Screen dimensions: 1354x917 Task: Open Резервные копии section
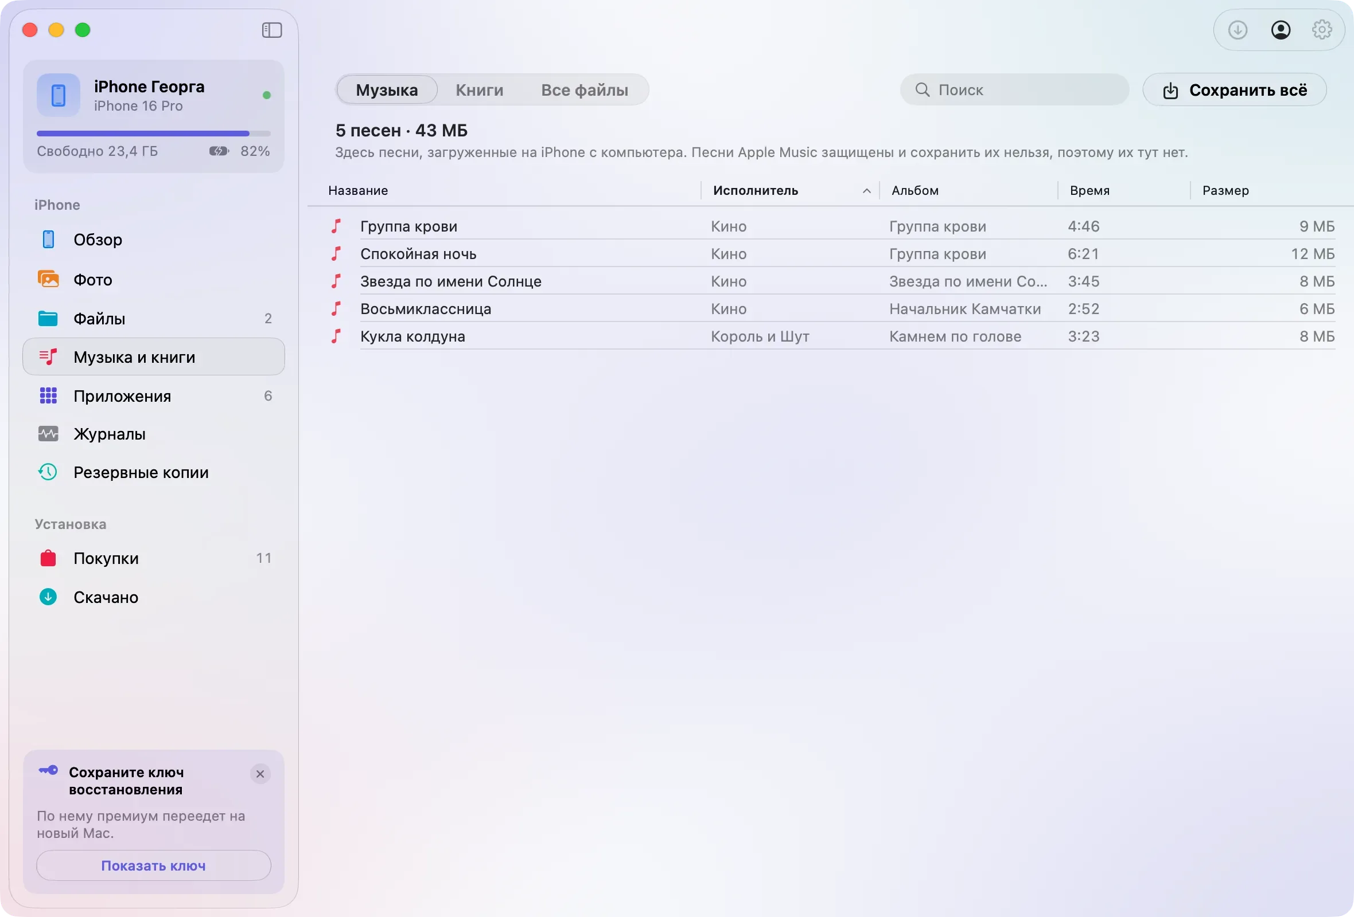pyautogui.click(x=153, y=472)
